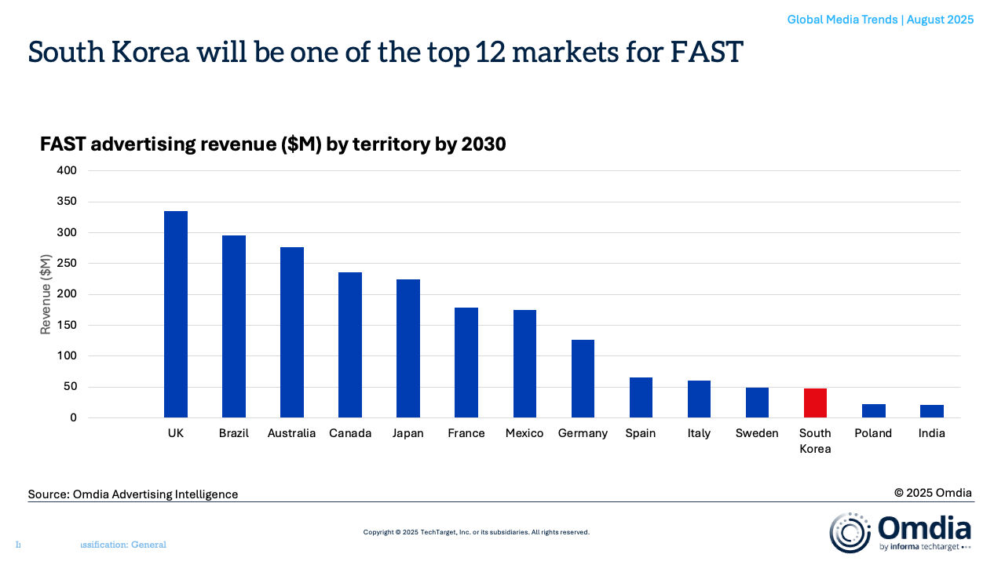1005x565 pixels.
Task: Click the Canada bar
Action: (350, 345)
